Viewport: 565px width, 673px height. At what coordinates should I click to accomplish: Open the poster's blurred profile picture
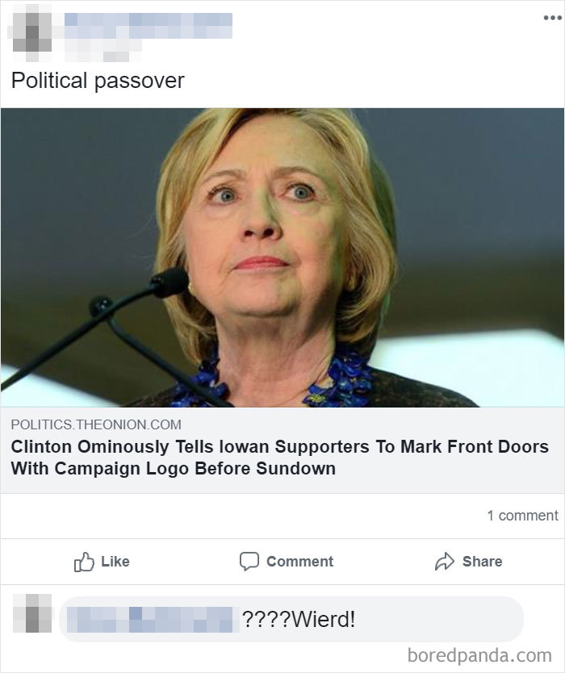click(x=31, y=33)
